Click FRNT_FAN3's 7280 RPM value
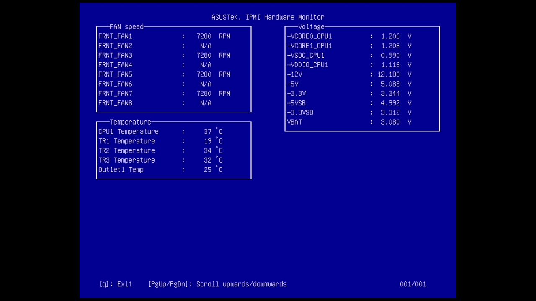The height and width of the screenshot is (301, 536). (213, 56)
